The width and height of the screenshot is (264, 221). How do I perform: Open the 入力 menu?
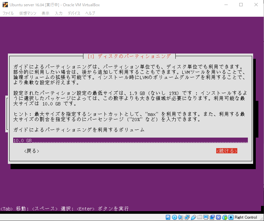click(x=59, y=13)
